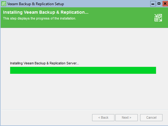Maximize the Veeam setup window
Image resolution: width=168 pixels, height=126 pixels.
159,4
